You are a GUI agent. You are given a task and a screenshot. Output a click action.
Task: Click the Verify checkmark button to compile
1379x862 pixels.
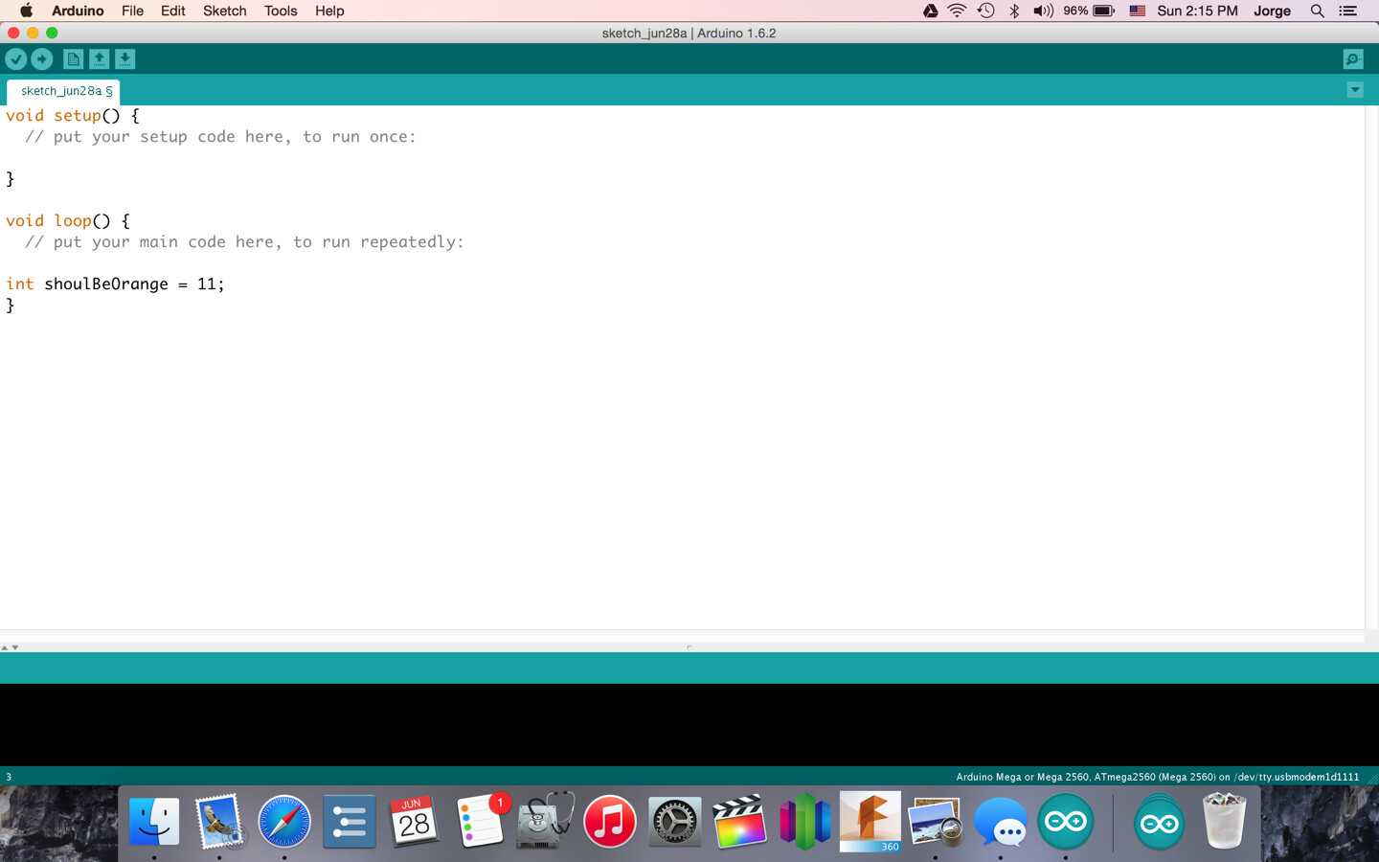pos(16,58)
